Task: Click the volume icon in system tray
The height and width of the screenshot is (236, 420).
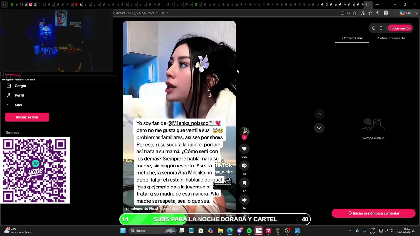Action: coord(386,231)
